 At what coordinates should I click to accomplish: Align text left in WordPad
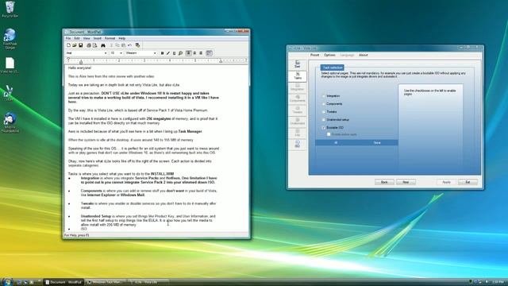point(189,53)
